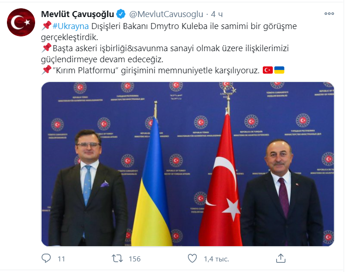
Task: Open the attached photo of two ministers
Action: pos(188,164)
